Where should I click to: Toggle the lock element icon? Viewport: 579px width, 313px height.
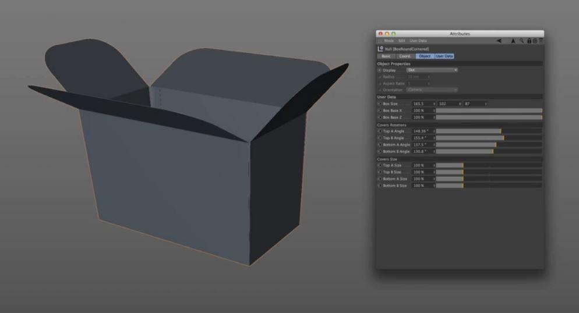528,41
